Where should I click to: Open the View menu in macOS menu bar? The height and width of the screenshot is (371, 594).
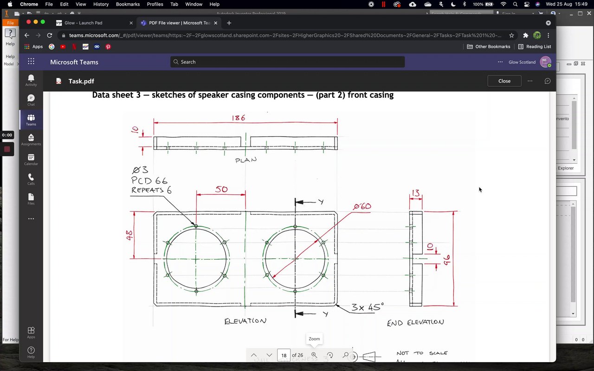pyautogui.click(x=81, y=4)
